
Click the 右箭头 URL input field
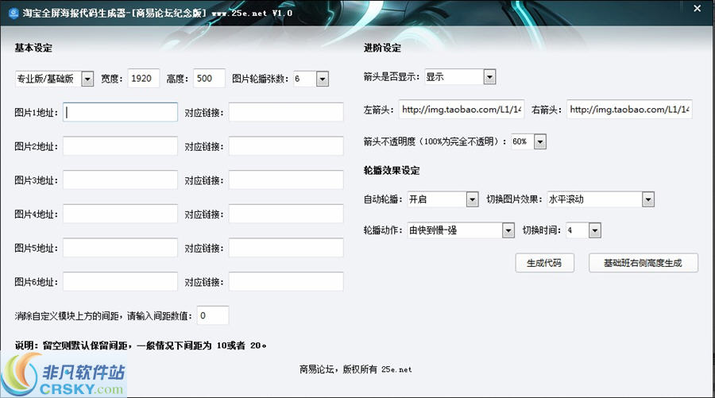click(629, 110)
